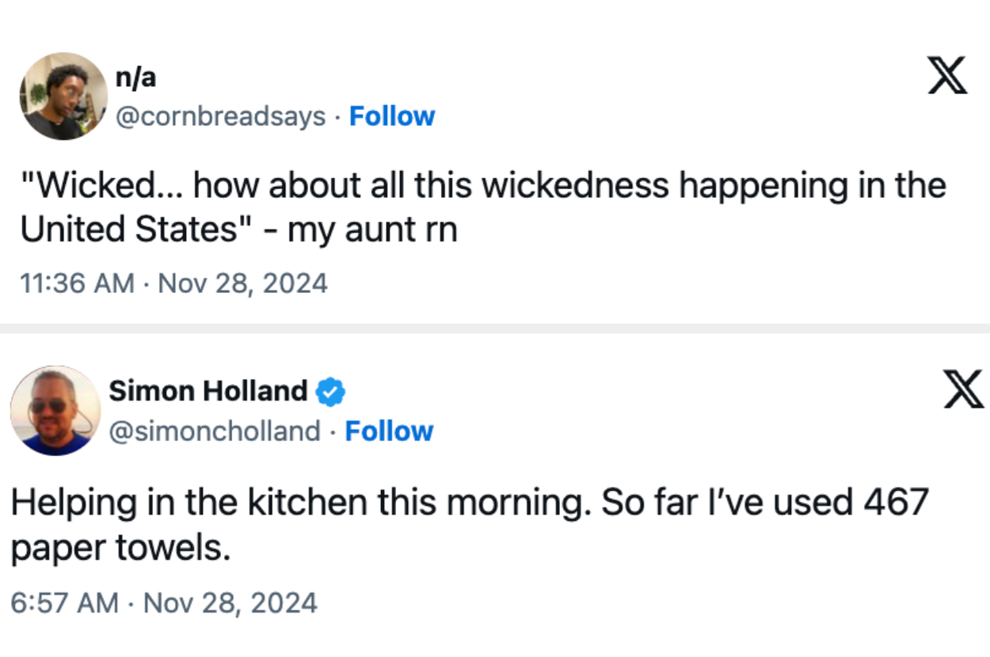Follow the account @cornbreadsays

click(392, 116)
